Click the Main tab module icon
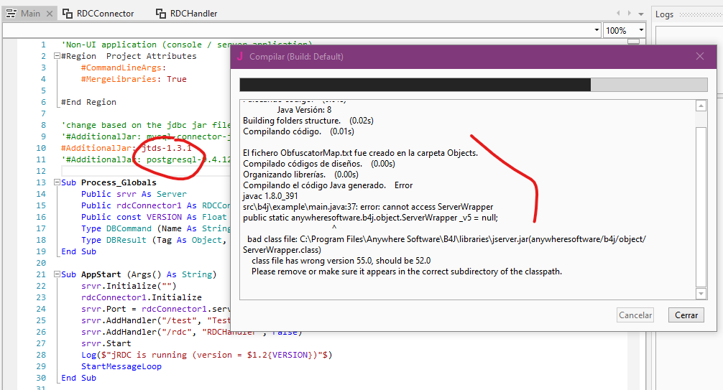Image resolution: width=723 pixels, height=390 pixels. click(x=11, y=14)
